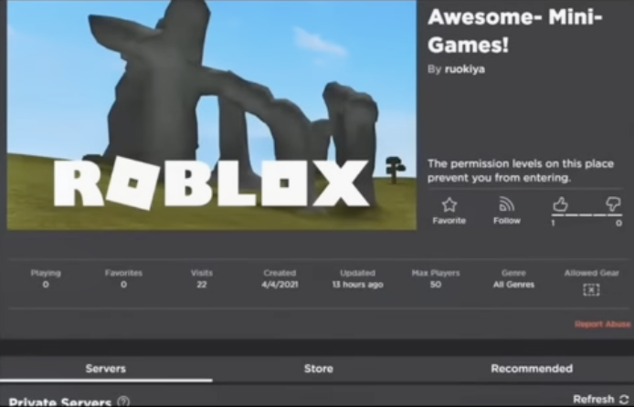Click the Awesome- Mini-Games! title
The image size is (634, 407).
pos(514,31)
